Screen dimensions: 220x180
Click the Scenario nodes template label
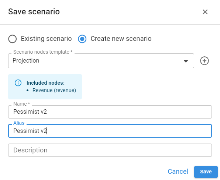coord(43,52)
